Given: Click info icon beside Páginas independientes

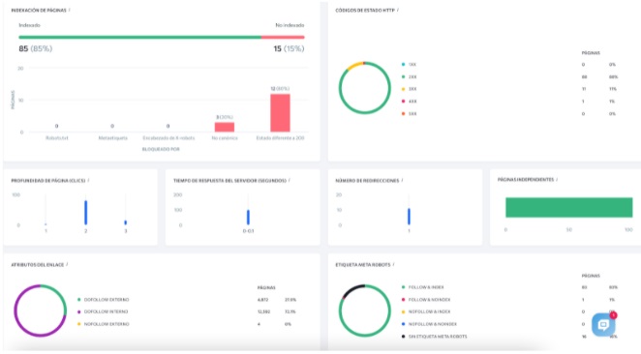Looking at the screenshot, I should [x=557, y=180].
